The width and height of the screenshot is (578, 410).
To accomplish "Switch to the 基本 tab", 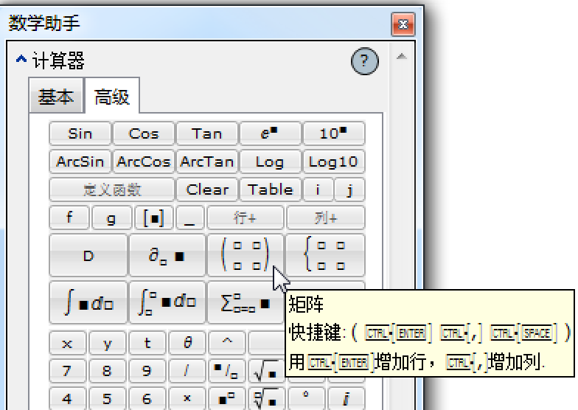I will click(56, 97).
